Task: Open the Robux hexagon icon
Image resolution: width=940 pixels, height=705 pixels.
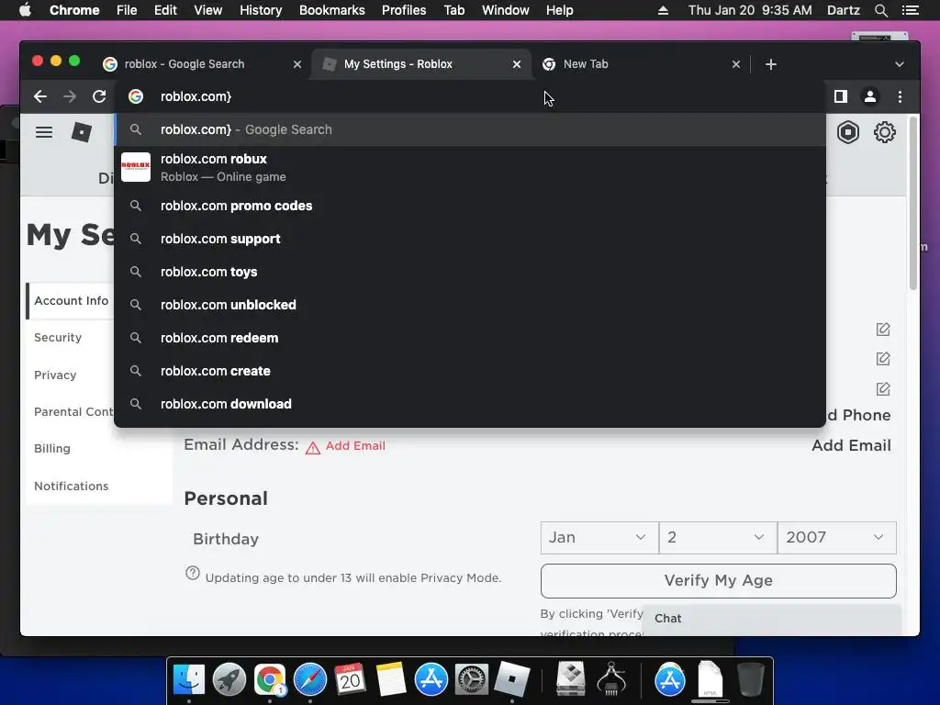Action: coord(848,132)
